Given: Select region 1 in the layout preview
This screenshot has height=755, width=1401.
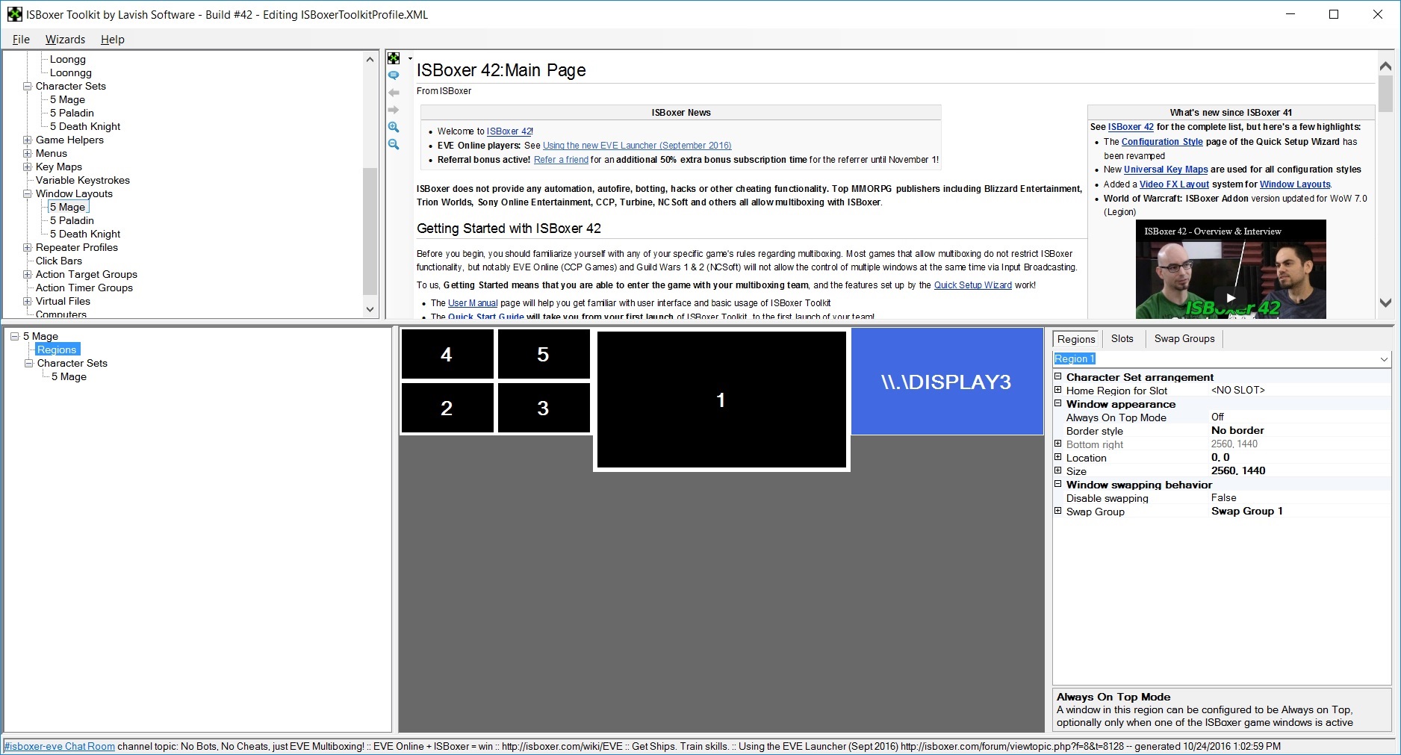Looking at the screenshot, I should click(x=721, y=400).
